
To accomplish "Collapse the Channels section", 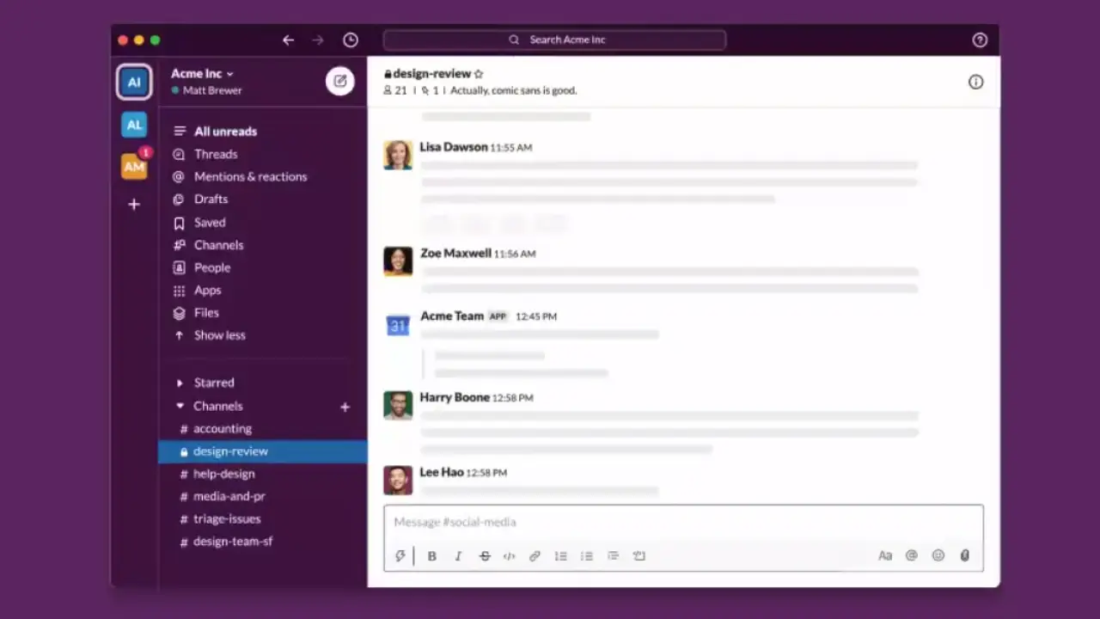I will tap(180, 406).
